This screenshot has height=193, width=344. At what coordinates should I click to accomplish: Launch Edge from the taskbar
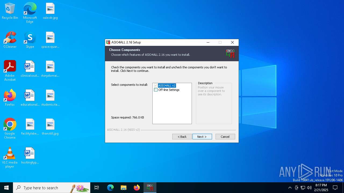(x=110, y=188)
